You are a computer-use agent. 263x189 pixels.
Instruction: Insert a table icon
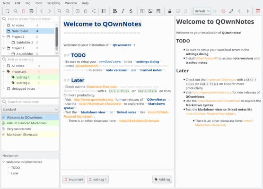coord(158,11)
